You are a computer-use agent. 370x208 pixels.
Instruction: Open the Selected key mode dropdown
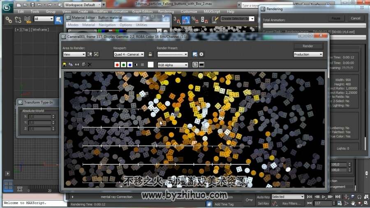(288, 196)
